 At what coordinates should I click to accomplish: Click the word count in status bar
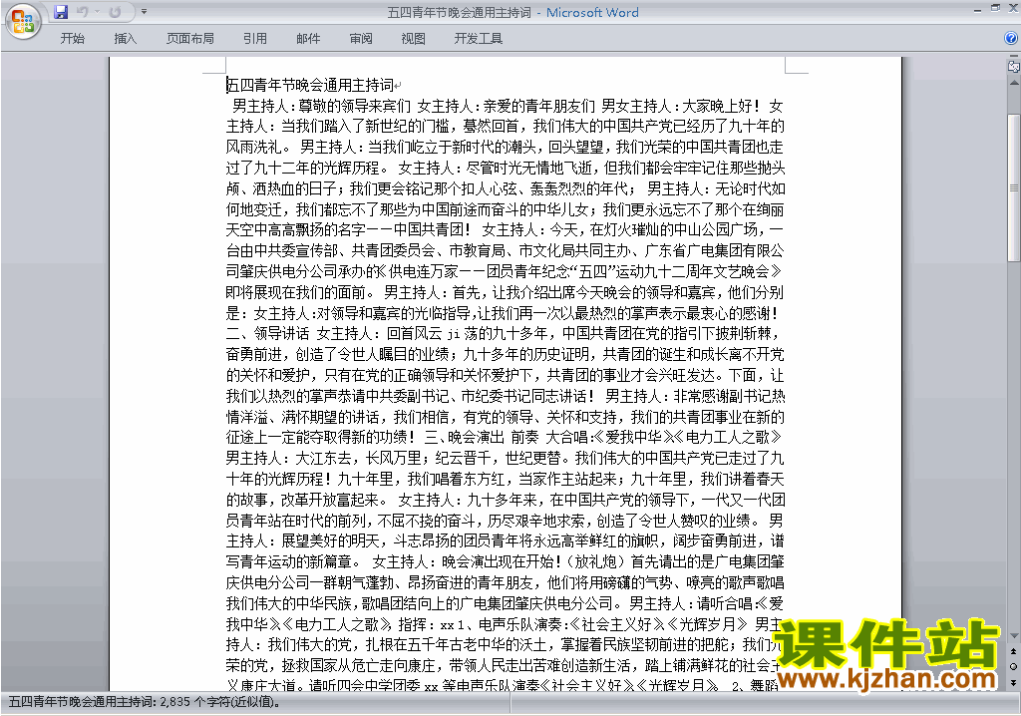click(x=145, y=702)
